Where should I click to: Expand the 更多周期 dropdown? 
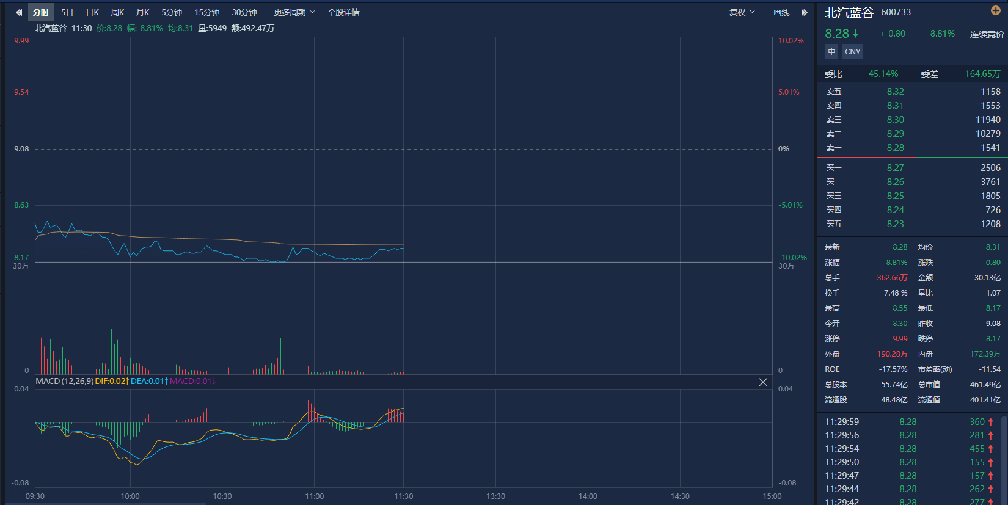tap(294, 12)
